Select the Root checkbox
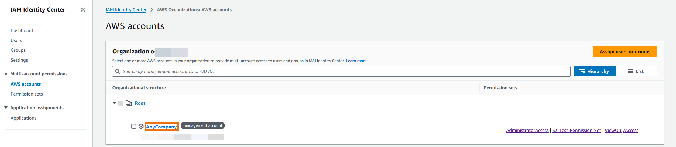Viewport: 676px width, 147px height. (121, 103)
